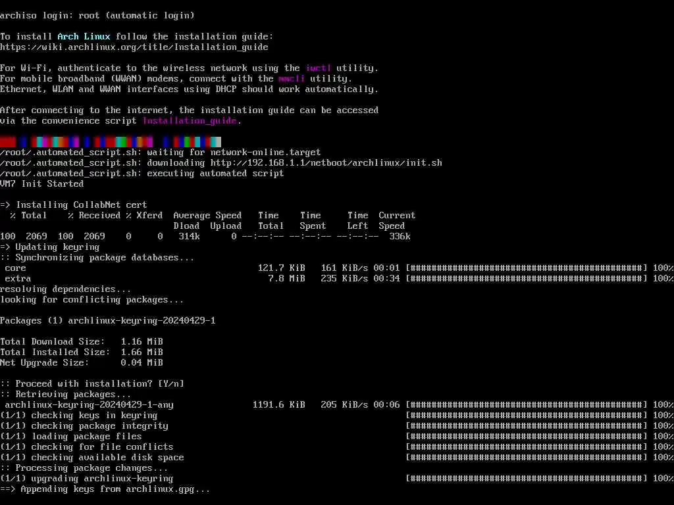Screen dimensions: 674x505
Task: Click the '121.7 KiB' core size value
Action: [x=282, y=268]
